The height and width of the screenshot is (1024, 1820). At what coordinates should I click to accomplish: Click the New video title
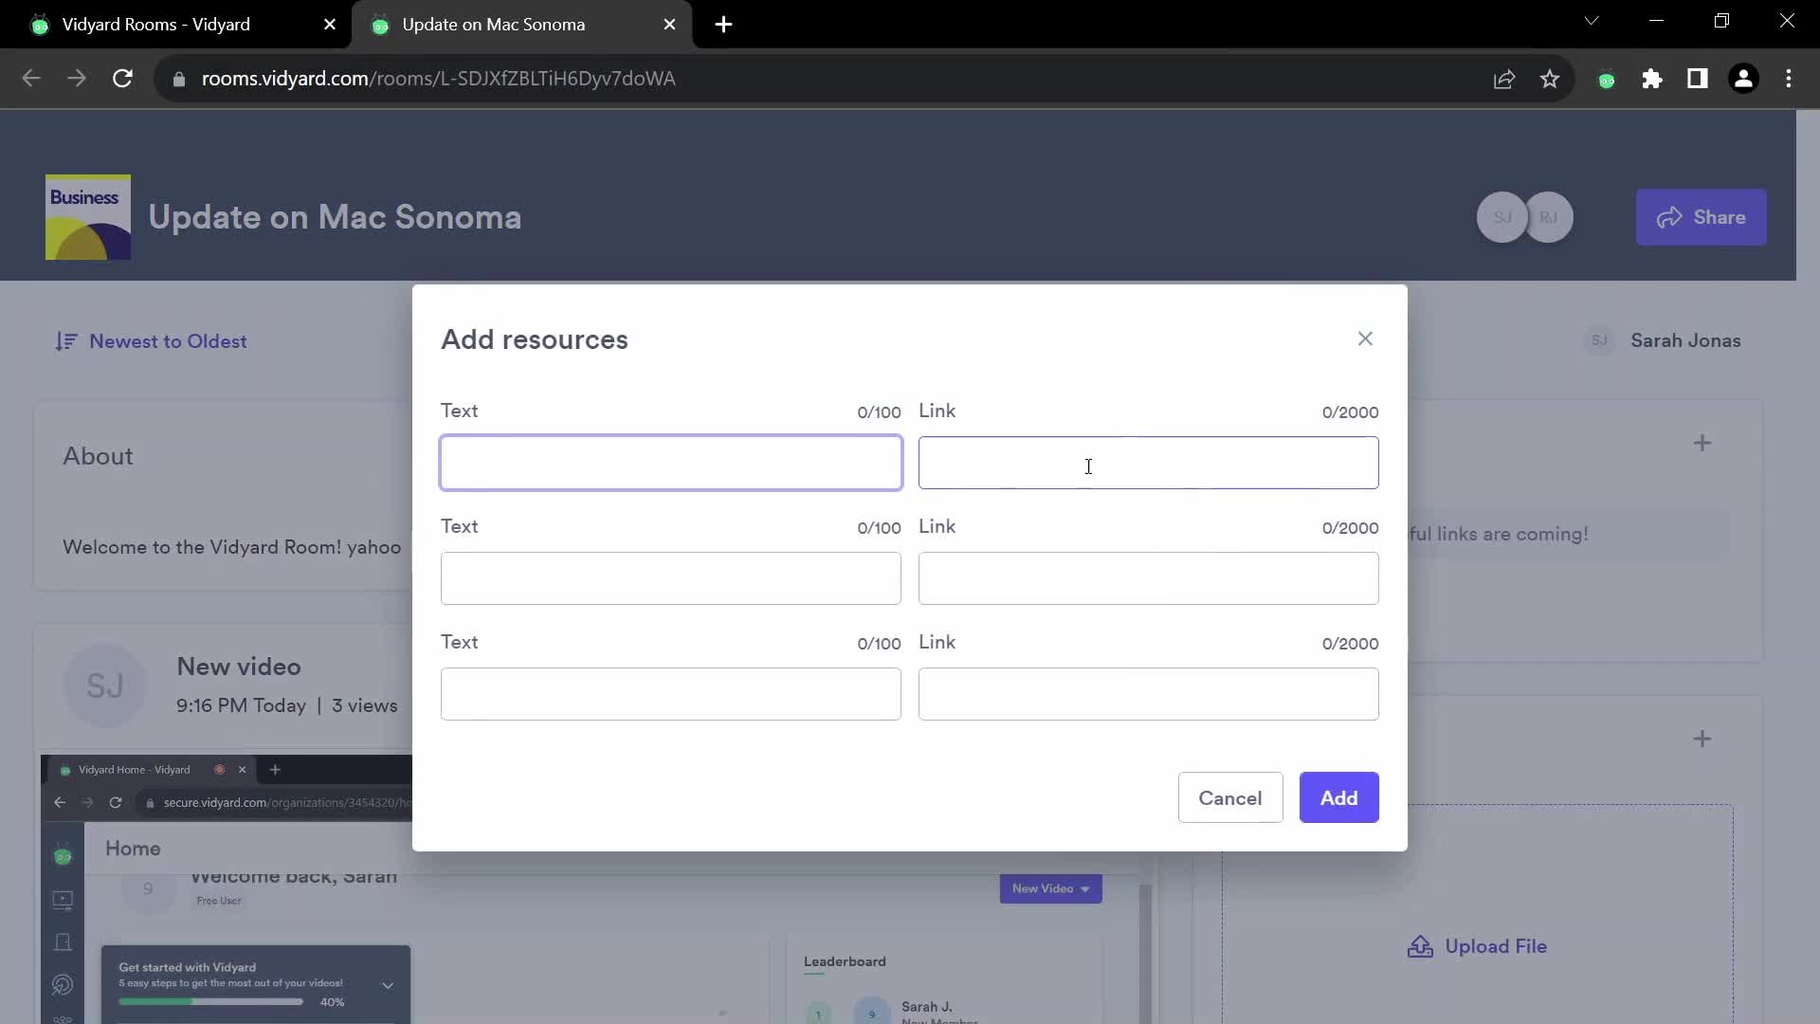point(239,667)
